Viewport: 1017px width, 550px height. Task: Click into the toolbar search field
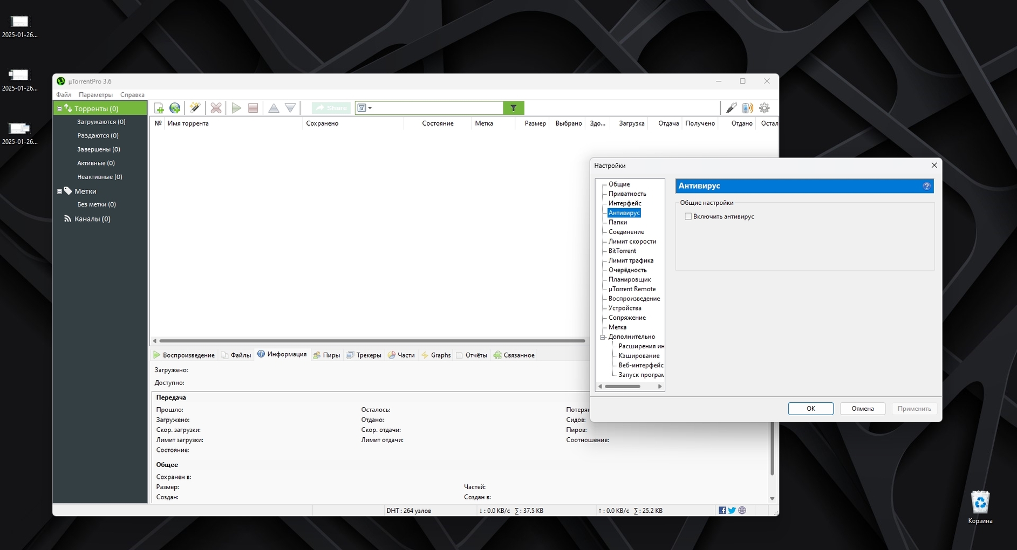point(438,108)
